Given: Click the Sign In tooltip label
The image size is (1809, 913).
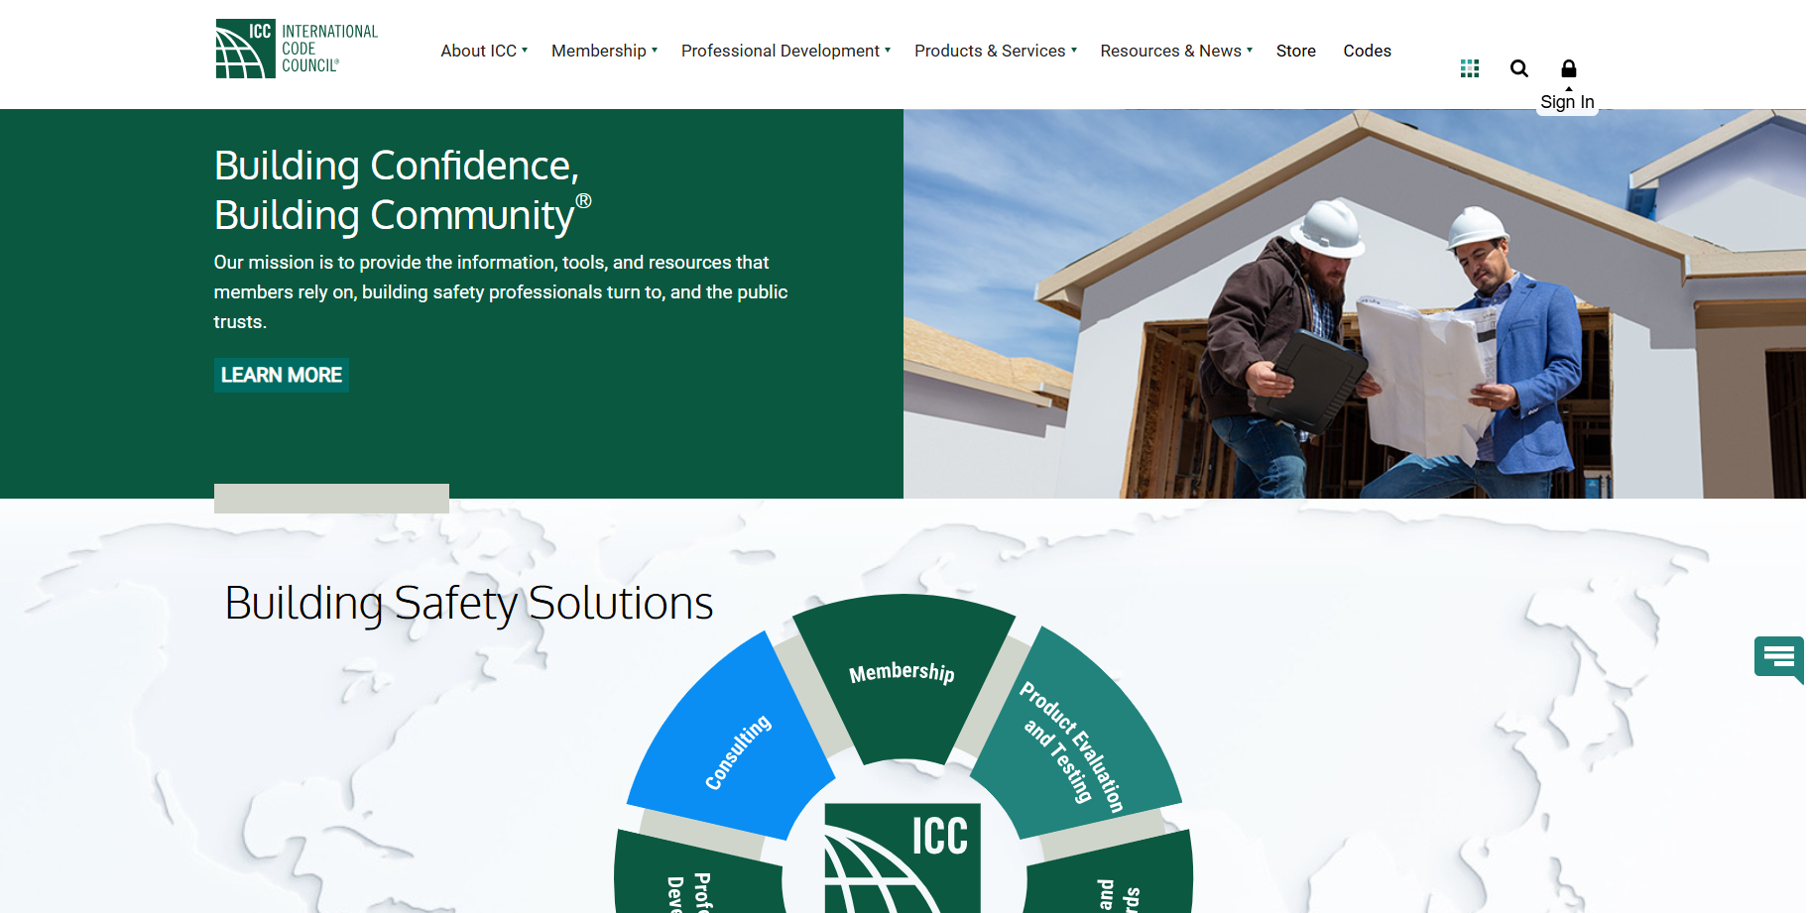Looking at the screenshot, I should [1567, 101].
